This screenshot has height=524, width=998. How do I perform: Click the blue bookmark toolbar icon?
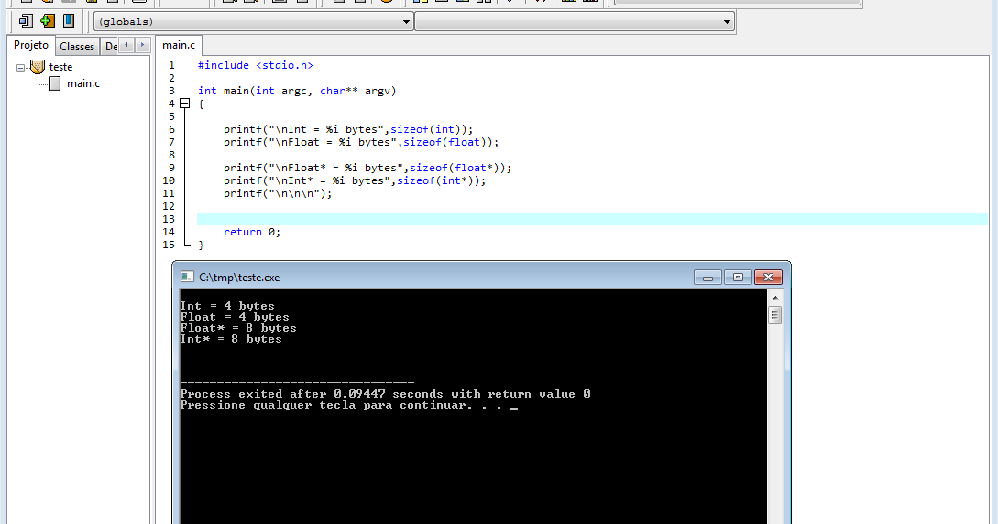click(69, 21)
